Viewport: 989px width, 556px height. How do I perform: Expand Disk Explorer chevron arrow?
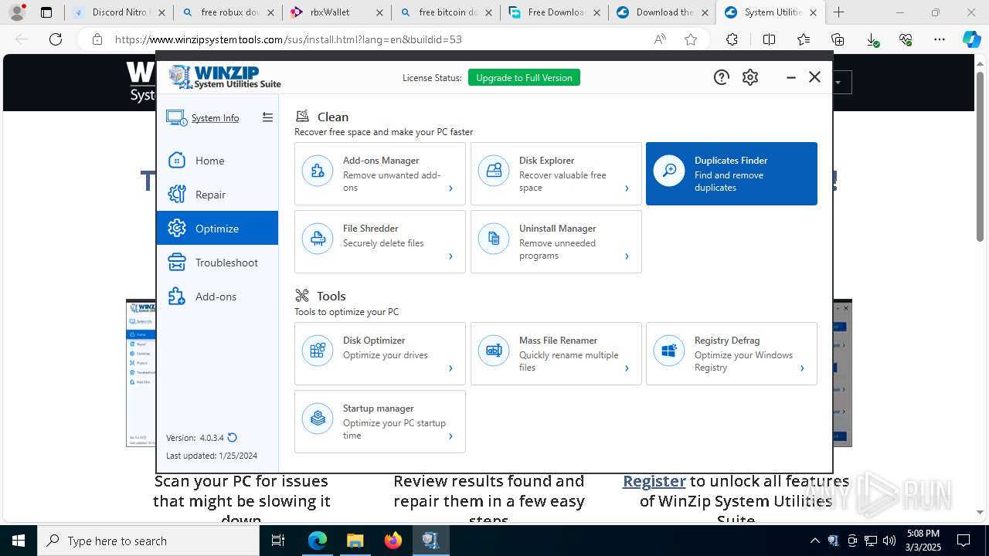627,188
